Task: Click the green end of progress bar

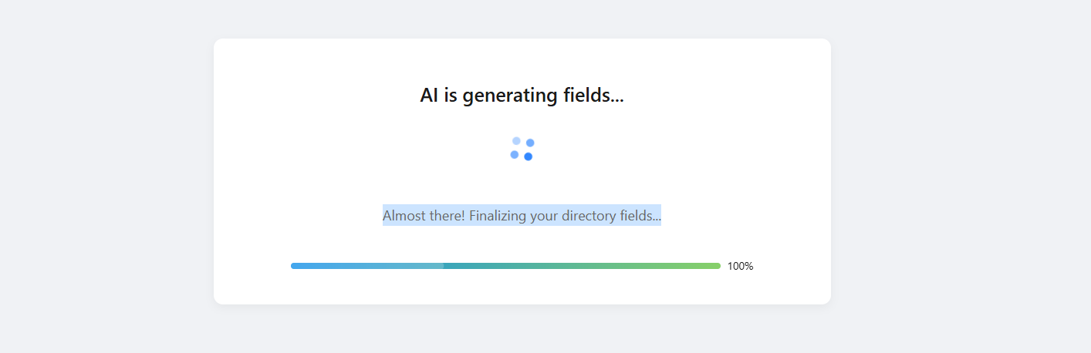Action: pos(679,266)
